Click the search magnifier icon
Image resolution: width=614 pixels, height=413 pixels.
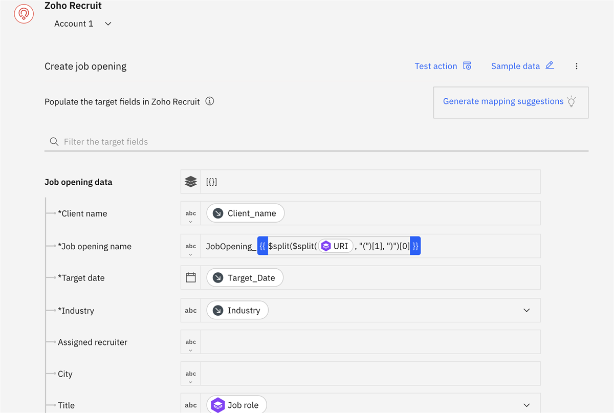pos(54,142)
